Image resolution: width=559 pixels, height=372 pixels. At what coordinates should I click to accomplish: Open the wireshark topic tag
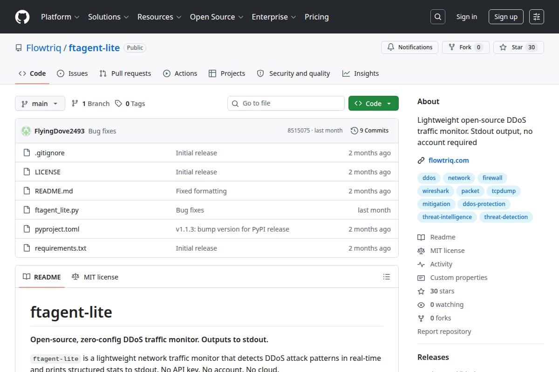point(436,191)
